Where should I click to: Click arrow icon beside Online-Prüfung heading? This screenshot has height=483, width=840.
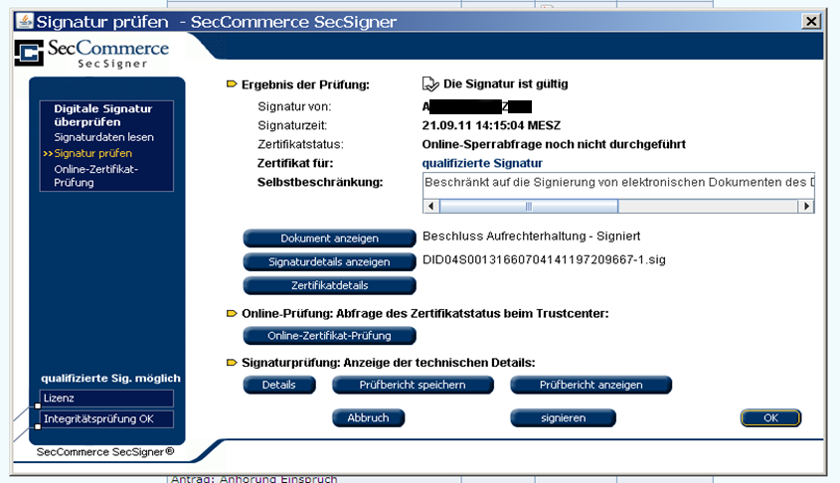pyautogui.click(x=232, y=313)
